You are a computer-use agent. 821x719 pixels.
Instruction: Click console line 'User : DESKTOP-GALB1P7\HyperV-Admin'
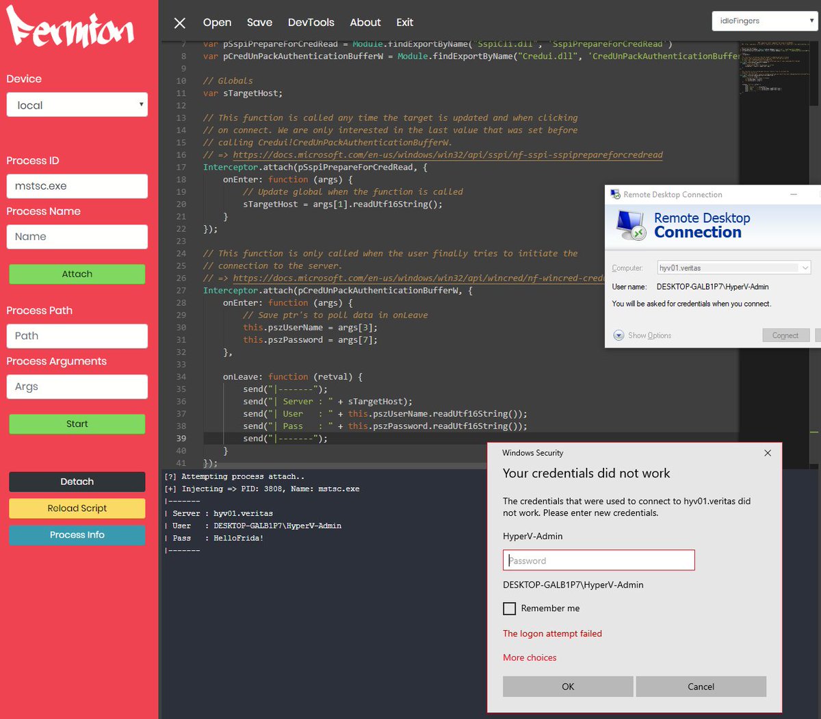pyautogui.click(x=253, y=525)
